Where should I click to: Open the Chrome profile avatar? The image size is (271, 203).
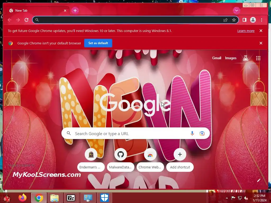click(x=253, y=20)
